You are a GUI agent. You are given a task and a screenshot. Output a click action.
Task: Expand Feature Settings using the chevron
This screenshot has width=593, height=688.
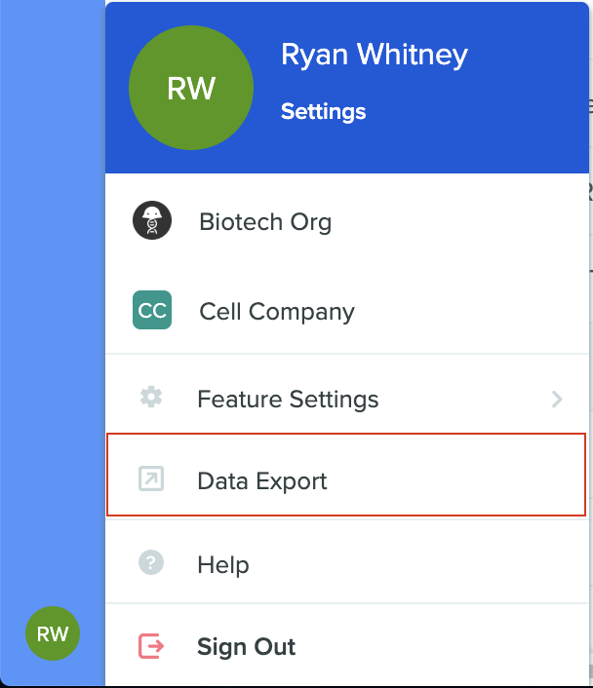[557, 399]
